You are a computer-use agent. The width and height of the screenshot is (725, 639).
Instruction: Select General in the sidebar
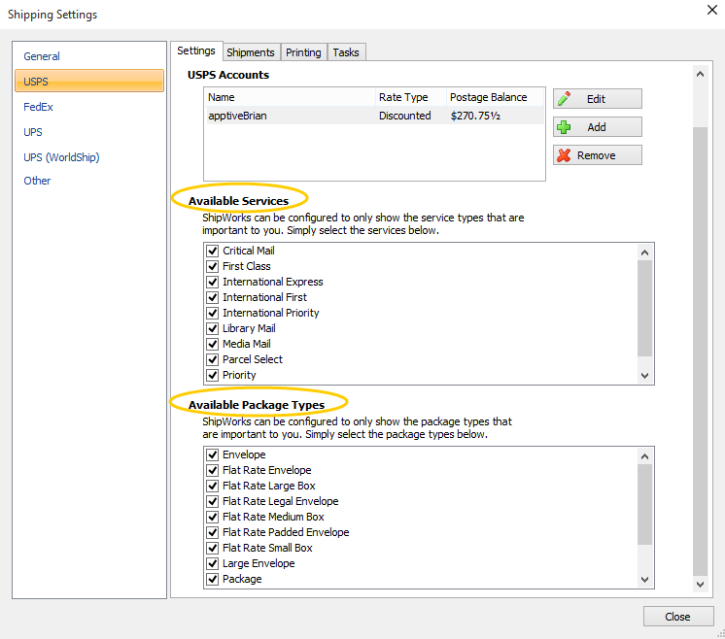(42, 56)
